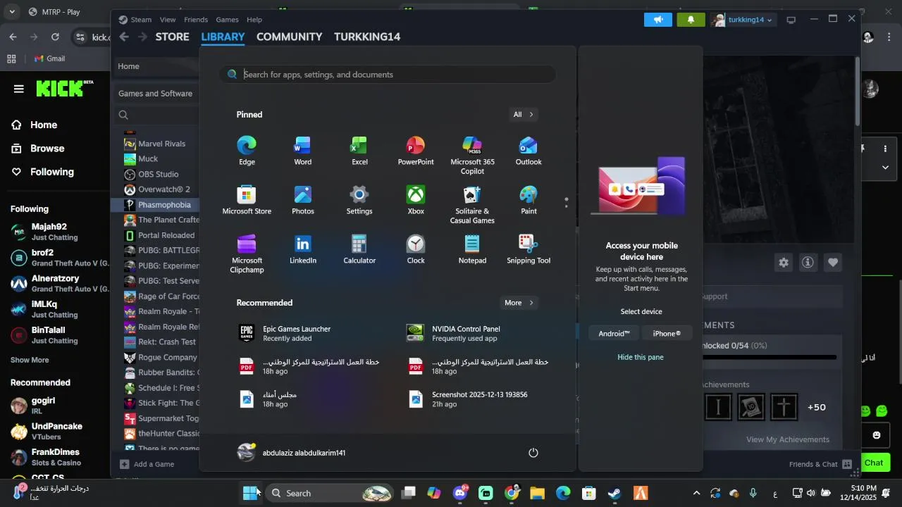902x507 pixels.
Task: Expand More recommended items
Action: [x=519, y=303]
